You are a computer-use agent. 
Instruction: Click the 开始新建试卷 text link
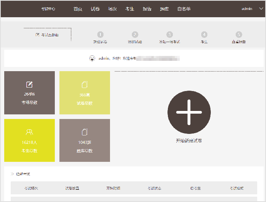click(x=189, y=141)
